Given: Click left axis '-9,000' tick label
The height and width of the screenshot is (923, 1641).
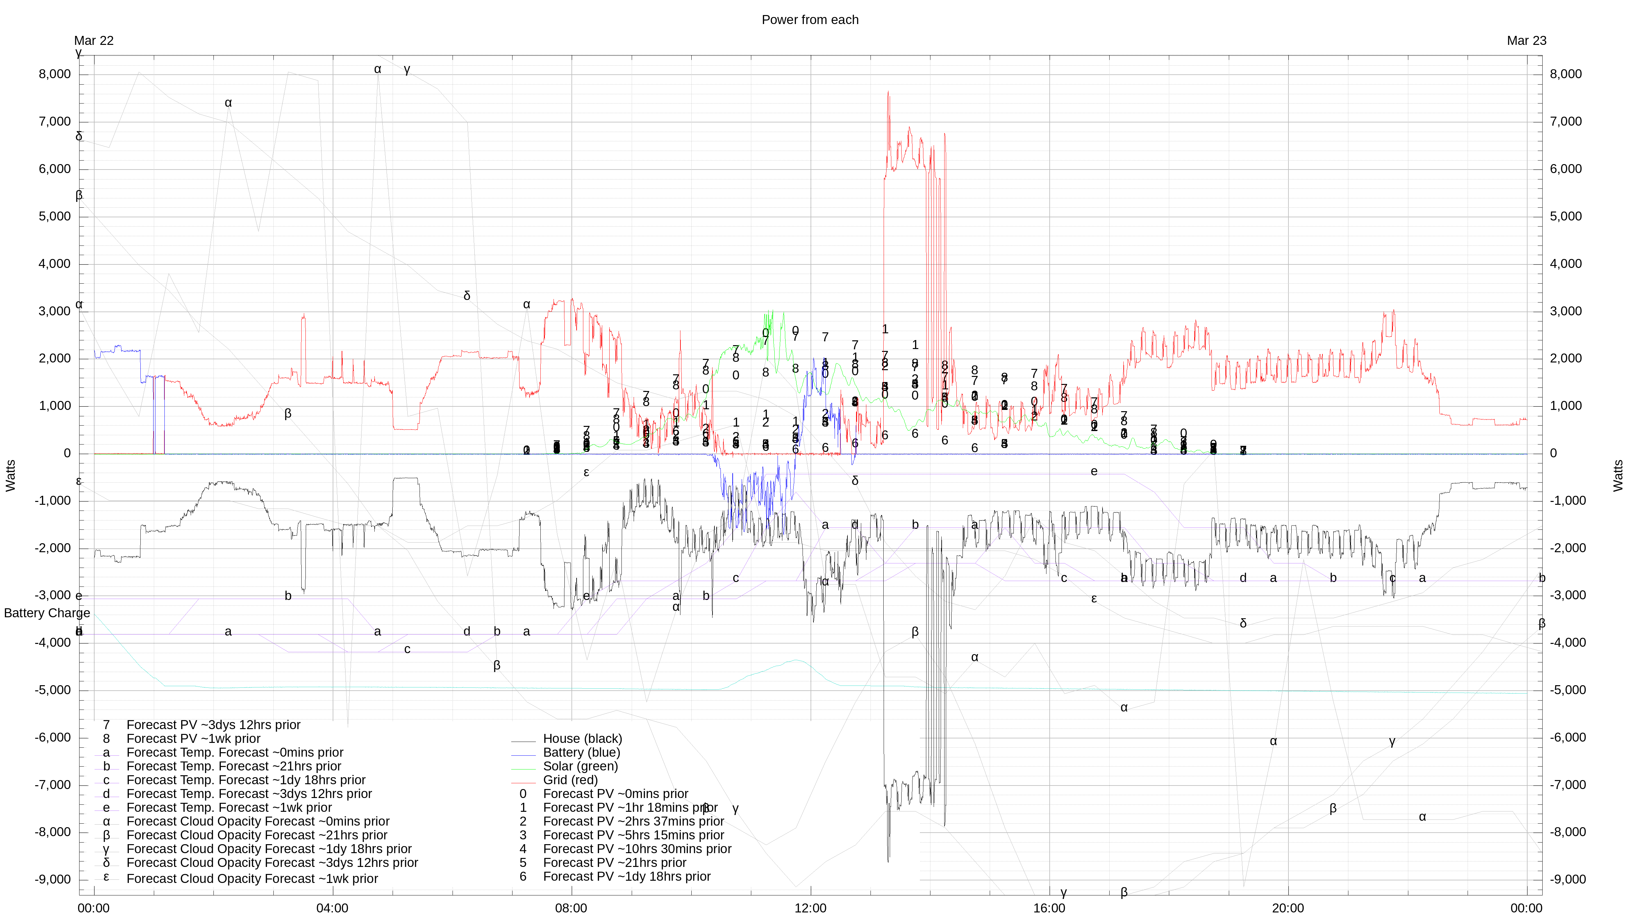Looking at the screenshot, I should [53, 880].
